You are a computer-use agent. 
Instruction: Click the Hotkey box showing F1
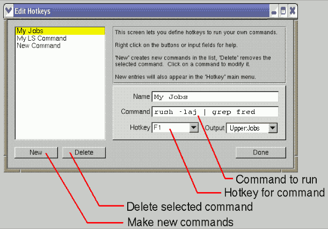click(x=170, y=128)
